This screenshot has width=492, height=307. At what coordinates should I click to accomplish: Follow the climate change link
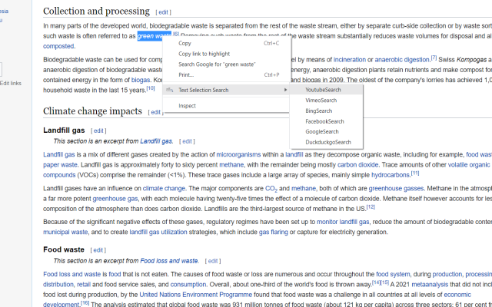(x=164, y=188)
